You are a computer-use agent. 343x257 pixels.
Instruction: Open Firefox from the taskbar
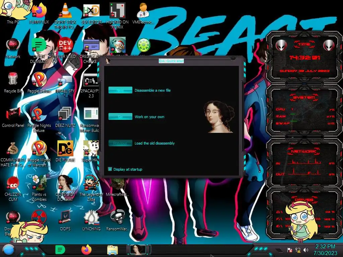coord(86,250)
